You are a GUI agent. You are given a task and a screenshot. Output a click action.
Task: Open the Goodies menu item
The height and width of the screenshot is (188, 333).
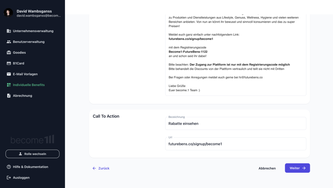tap(19, 53)
